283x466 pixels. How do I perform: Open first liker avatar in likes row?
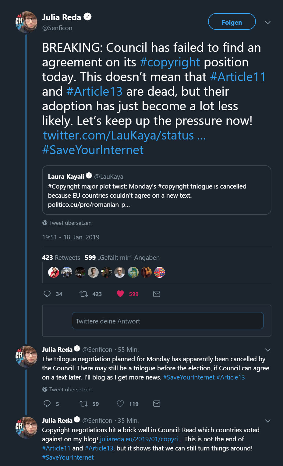pyautogui.click(x=54, y=272)
